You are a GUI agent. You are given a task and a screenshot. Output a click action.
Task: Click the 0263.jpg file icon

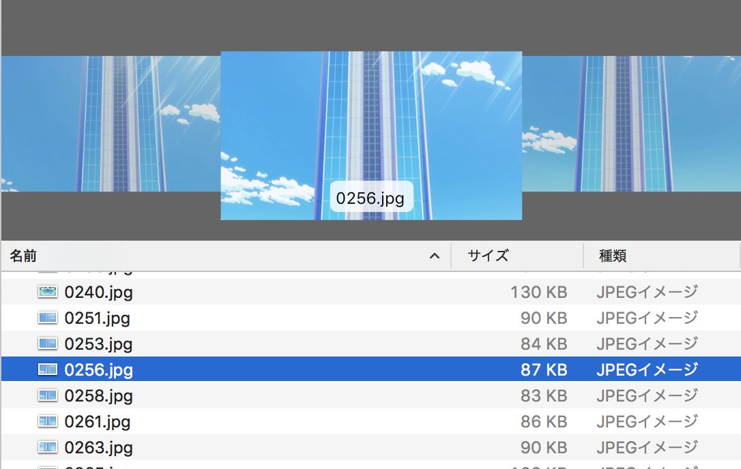47,448
